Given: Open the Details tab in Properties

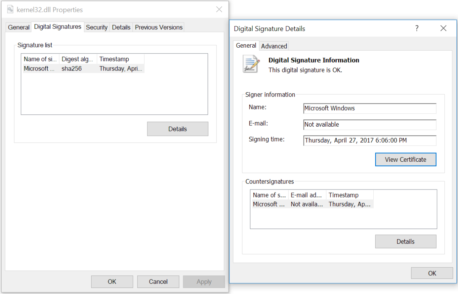Looking at the screenshot, I should click(x=121, y=27).
